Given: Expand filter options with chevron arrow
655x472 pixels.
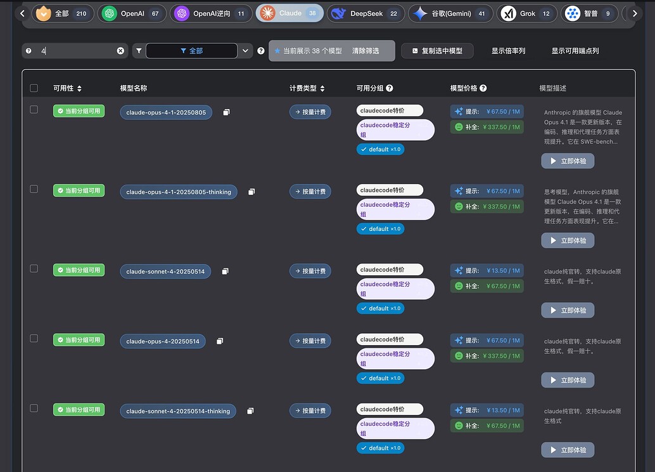Looking at the screenshot, I should (x=246, y=51).
